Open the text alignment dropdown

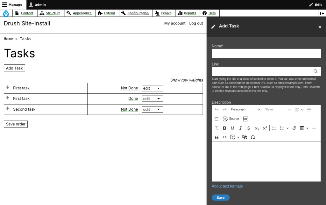click(x=299, y=110)
